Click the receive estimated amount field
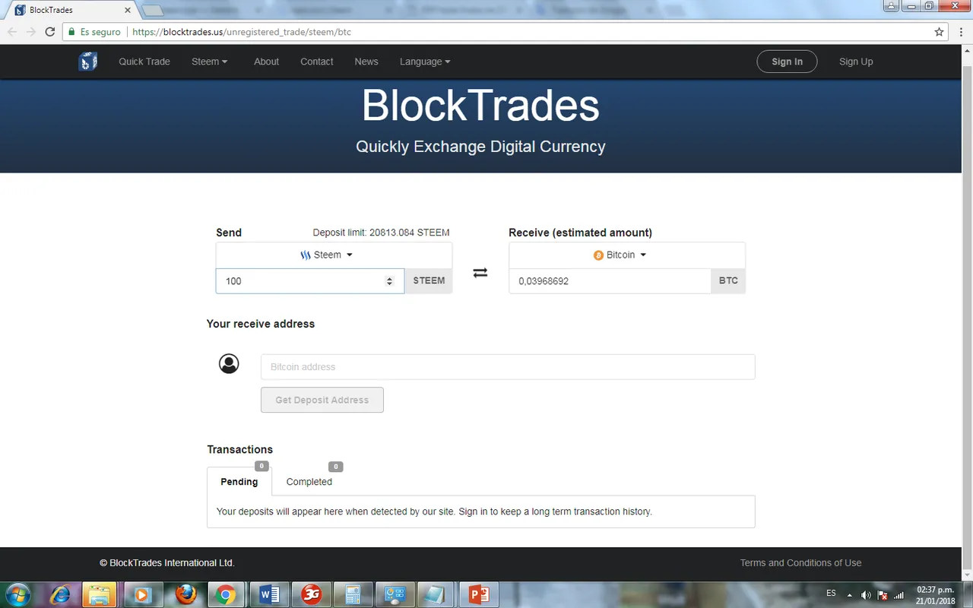 coord(610,281)
